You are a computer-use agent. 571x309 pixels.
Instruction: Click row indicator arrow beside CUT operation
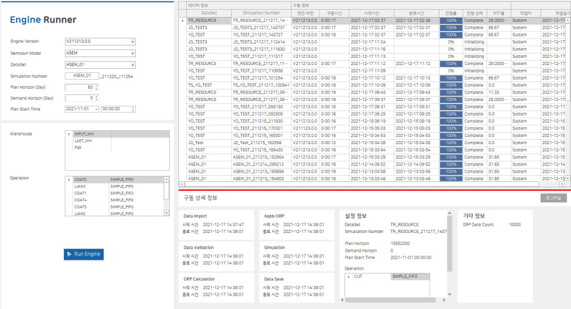349,276
